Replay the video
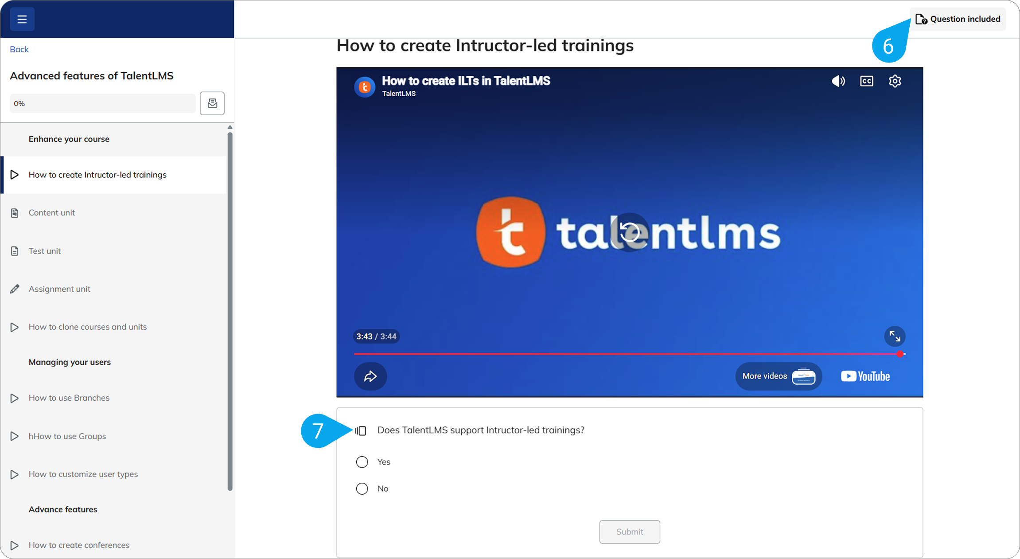1020x559 pixels. tap(629, 232)
